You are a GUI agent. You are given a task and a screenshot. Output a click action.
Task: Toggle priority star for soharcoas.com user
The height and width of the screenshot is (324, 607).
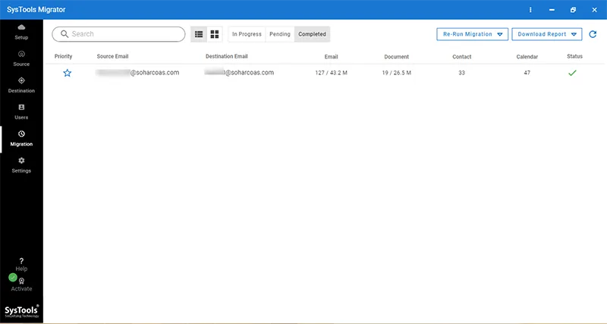click(x=68, y=73)
